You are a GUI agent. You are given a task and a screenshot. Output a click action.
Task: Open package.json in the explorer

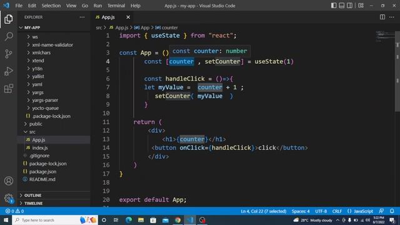[x=54, y=171]
